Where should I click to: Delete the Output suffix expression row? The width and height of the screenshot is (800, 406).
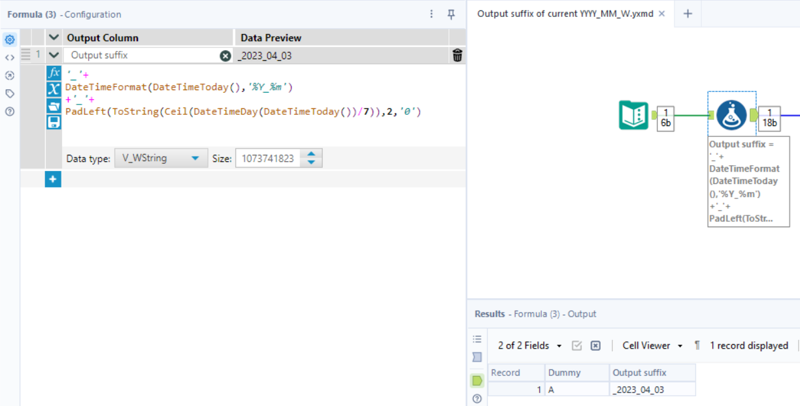(x=458, y=55)
